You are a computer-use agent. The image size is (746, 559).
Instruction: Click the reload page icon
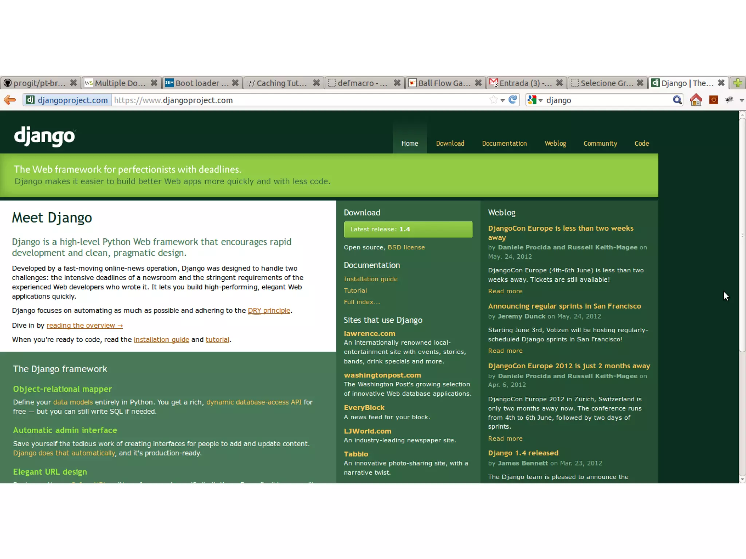513,100
